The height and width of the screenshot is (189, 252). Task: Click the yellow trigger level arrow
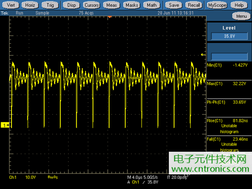tap(203, 54)
